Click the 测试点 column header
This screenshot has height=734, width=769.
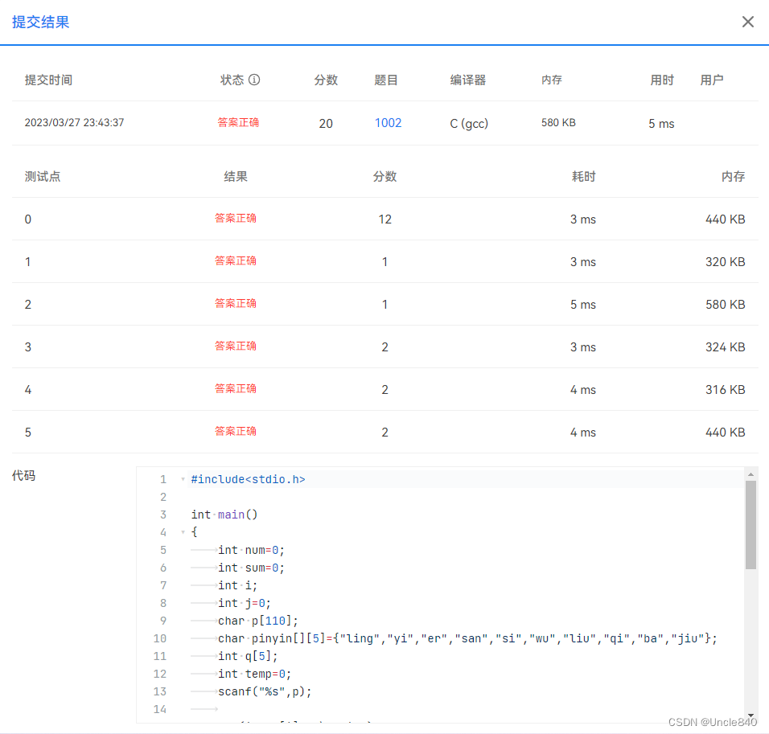point(42,176)
